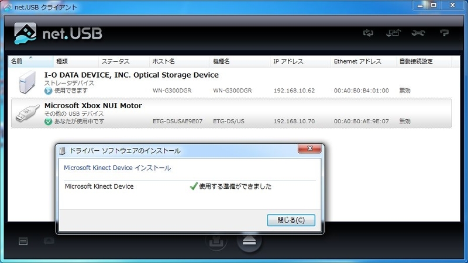Sort by 名前 column header
468x263 pixels.
30,61
